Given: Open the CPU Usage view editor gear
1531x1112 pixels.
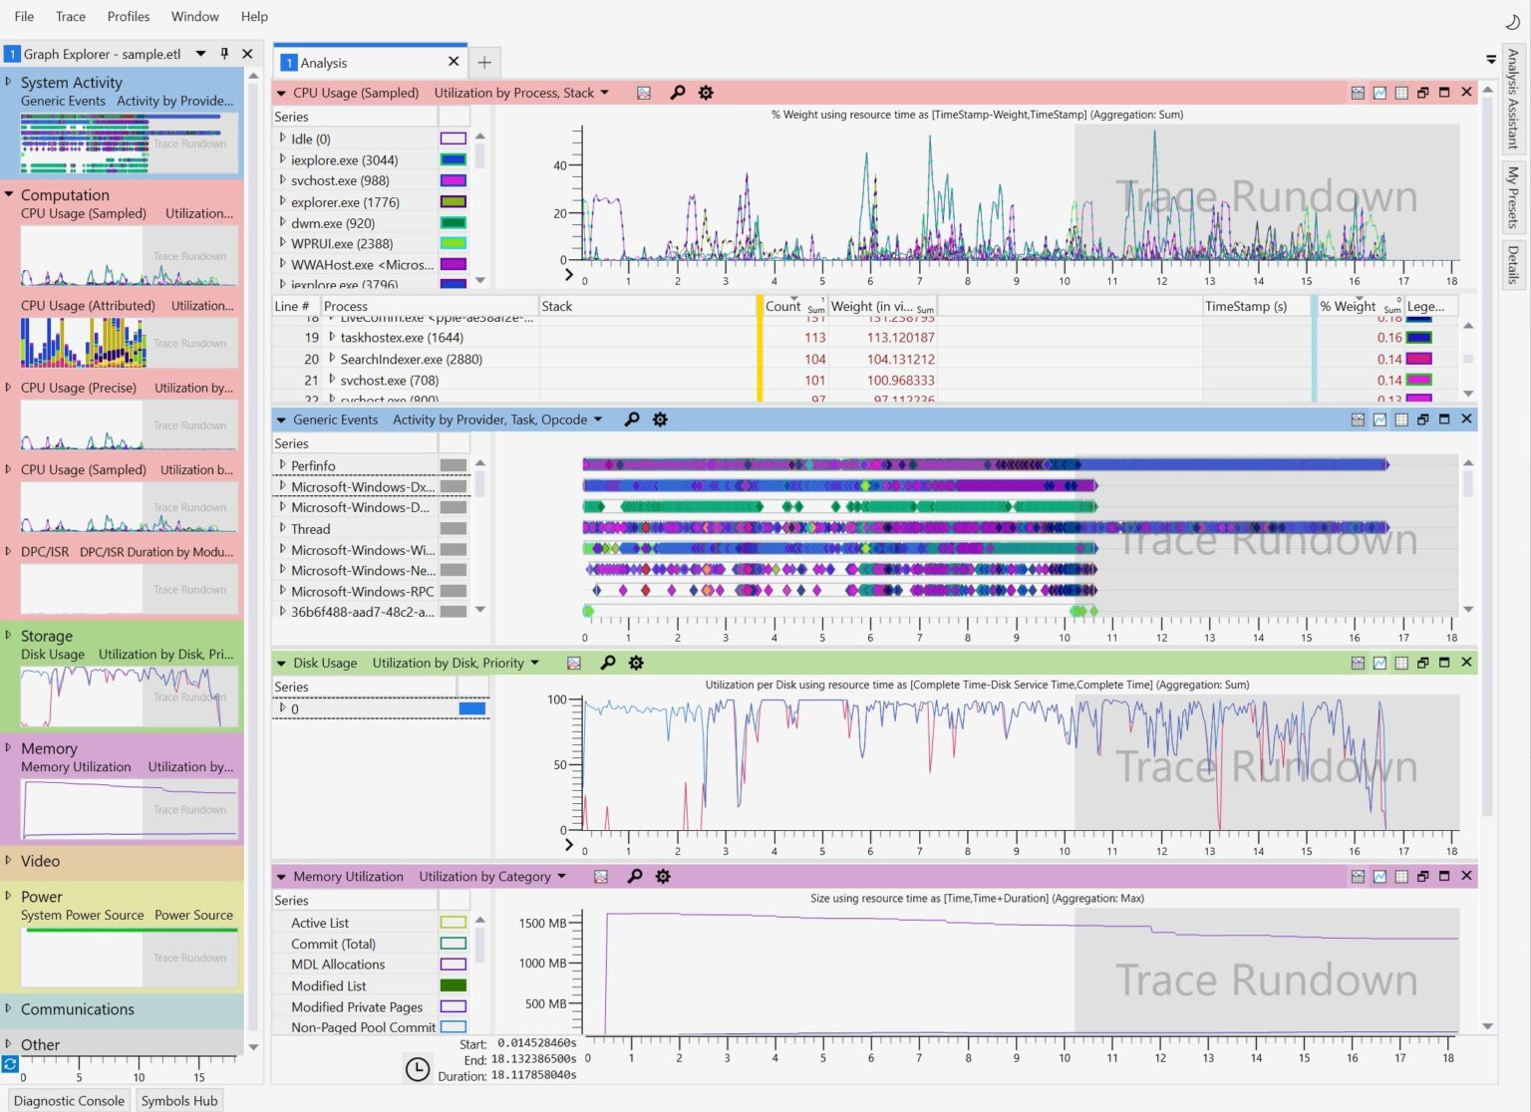Looking at the screenshot, I should (706, 92).
